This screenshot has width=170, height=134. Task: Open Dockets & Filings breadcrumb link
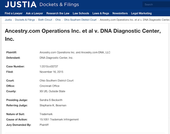click(25, 20)
